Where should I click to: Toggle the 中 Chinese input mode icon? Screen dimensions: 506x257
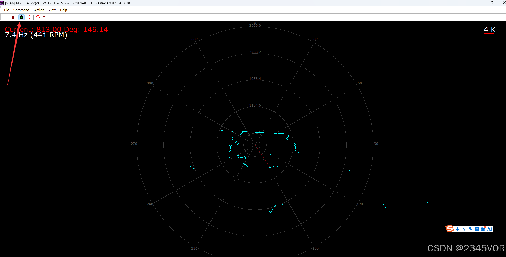(x=458, y=229)
